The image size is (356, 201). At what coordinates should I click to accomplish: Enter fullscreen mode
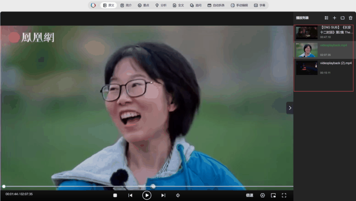(x=284, y=195)
